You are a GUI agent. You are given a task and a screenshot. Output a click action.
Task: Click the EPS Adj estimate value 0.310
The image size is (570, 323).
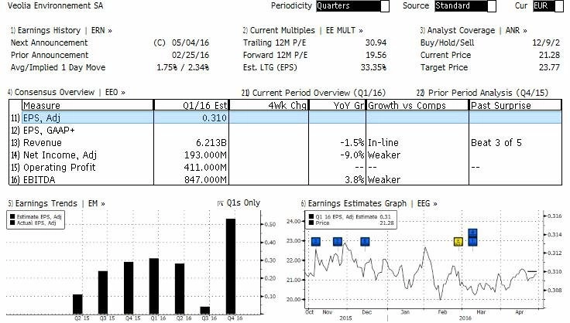(215, 117)
